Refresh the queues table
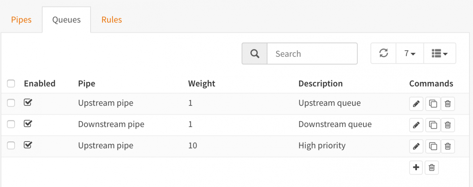The image size is (473, 187). point(383,53)
